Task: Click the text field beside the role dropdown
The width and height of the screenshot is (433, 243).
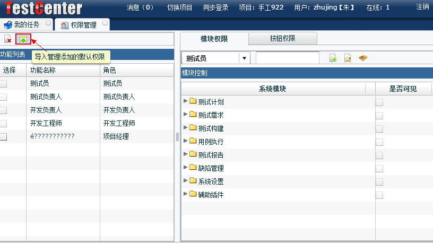Action: (287, 58)
